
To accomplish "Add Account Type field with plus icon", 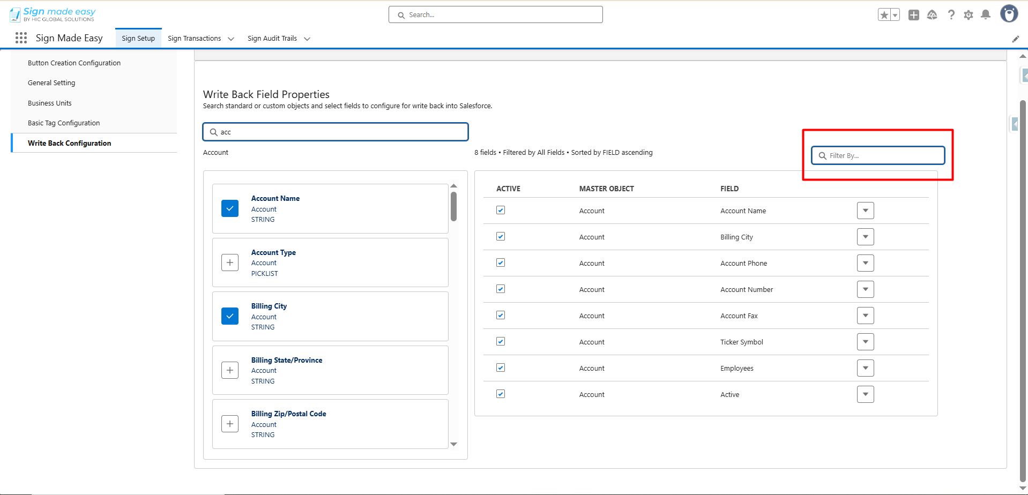I will [x=230, y=262].
